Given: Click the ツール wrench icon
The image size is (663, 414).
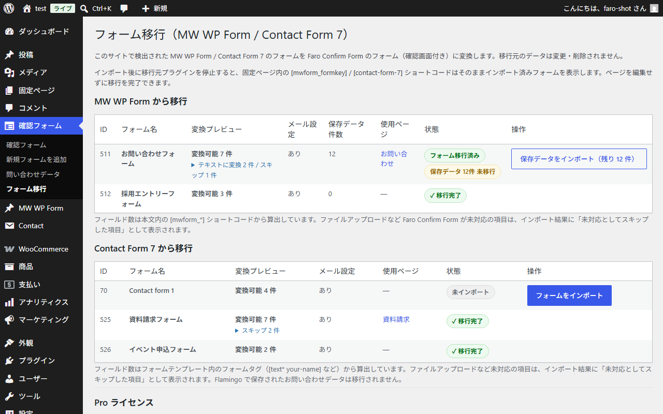Looking at the screenshot, I should [9, 396].
